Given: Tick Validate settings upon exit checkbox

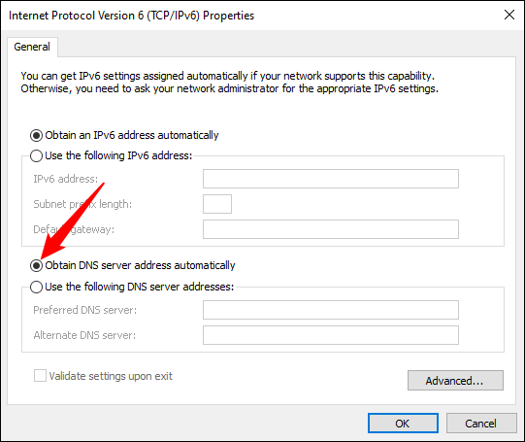Looking at the screenshot, I should point(40,376).
